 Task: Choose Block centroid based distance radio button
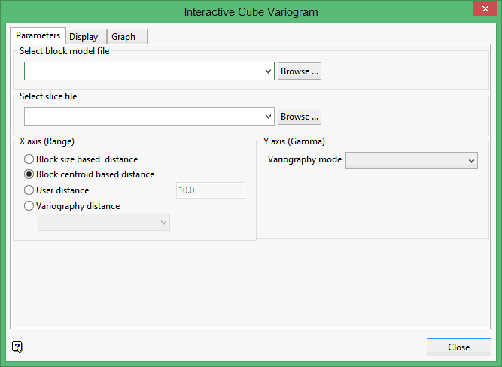pyautogui.click(x=29, y=174)
